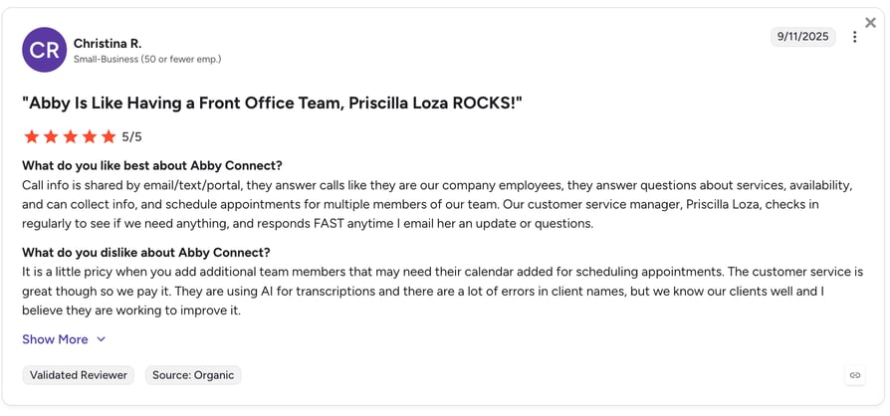890x416 pixels.
Task: Click the chevron beside Show More
Action: click(x=101, y=339)
